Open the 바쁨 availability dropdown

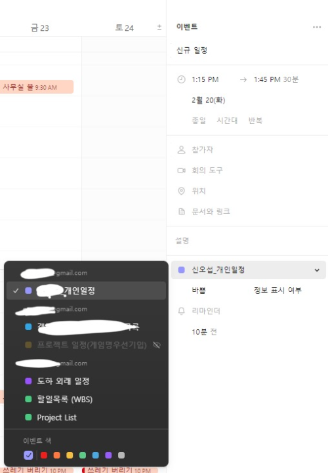[199, 291]
